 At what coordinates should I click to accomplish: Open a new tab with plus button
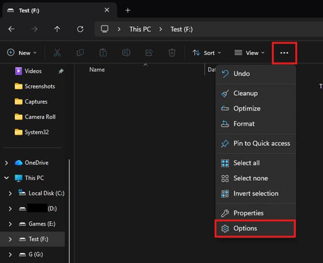[128, 10]
